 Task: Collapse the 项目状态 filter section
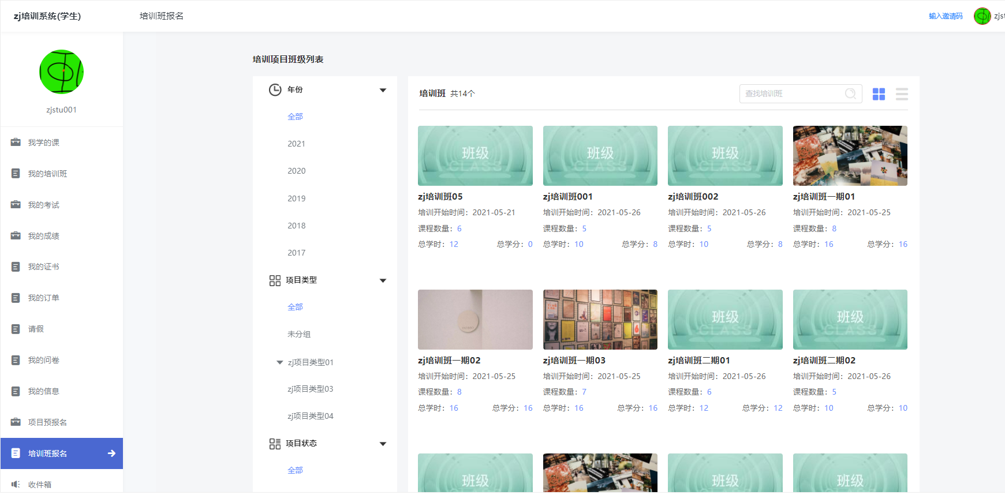[x=383, y=444]
